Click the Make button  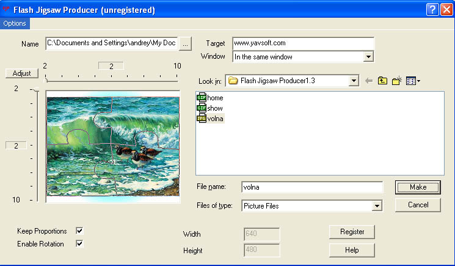click(418, 187)
